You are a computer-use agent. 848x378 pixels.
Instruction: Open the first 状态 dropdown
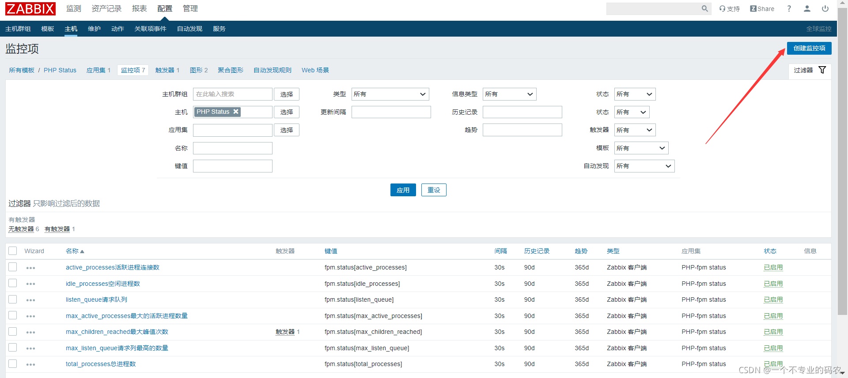tap(635, 94)
